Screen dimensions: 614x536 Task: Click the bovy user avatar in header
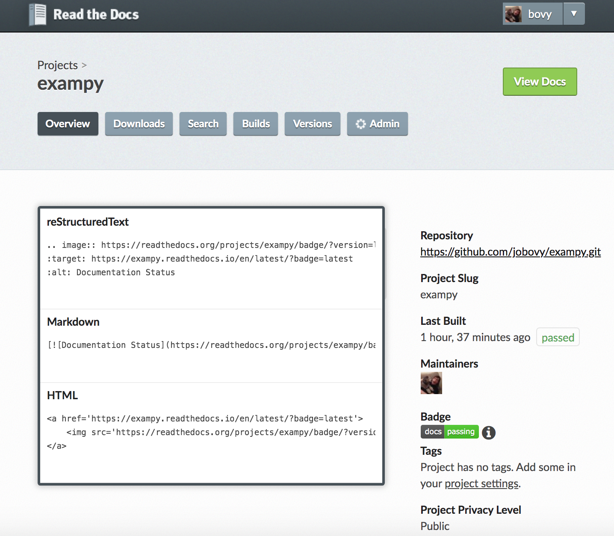click(513, 14)
